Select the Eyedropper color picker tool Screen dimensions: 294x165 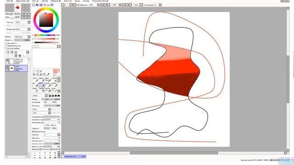[48, 74]
